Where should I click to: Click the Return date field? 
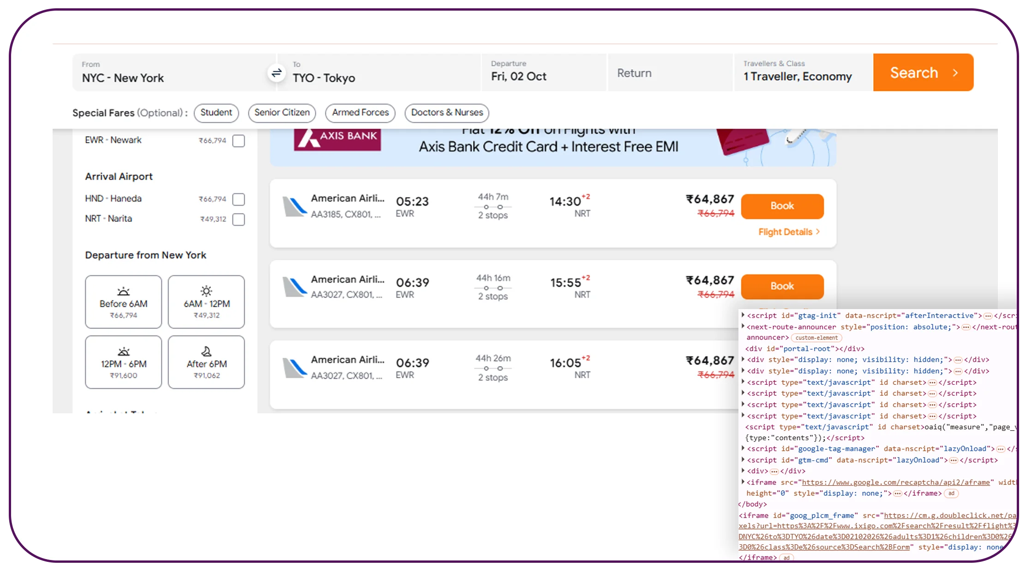point(670,72)
